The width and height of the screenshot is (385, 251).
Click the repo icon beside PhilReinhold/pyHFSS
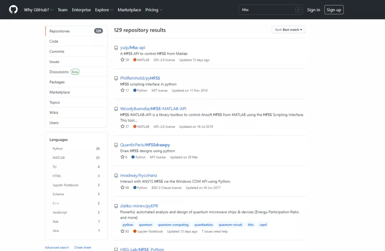pos(116,79)
